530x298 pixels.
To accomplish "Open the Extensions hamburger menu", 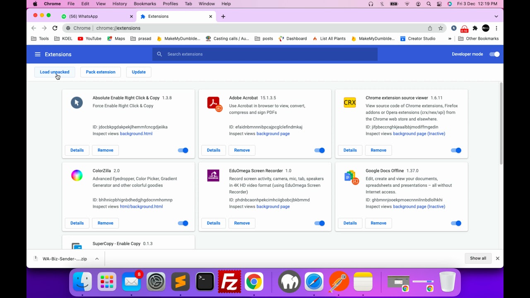I will tap(38, 54).
